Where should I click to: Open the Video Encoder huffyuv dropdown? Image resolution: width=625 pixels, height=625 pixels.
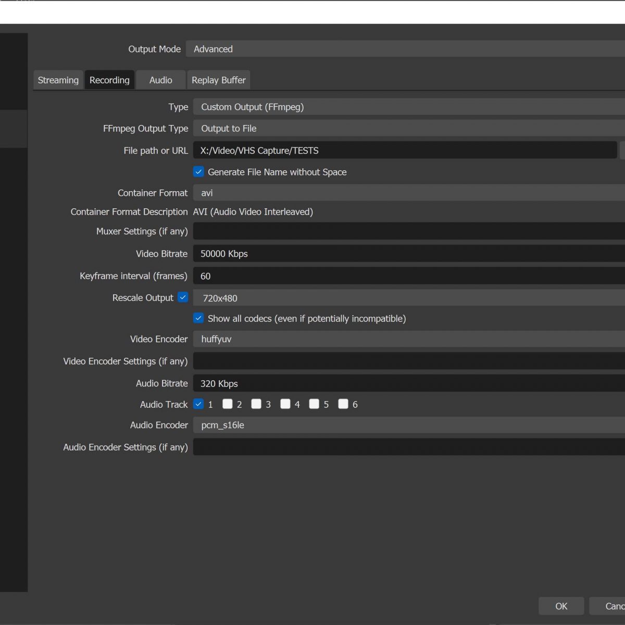[409, 339]
